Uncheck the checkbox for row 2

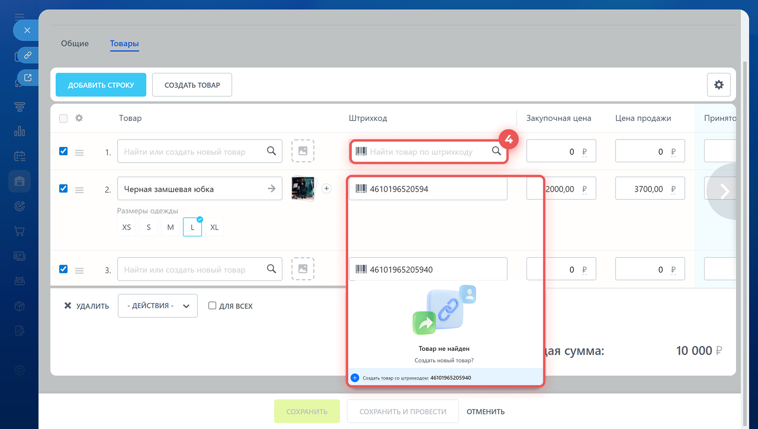click(63, 188)
